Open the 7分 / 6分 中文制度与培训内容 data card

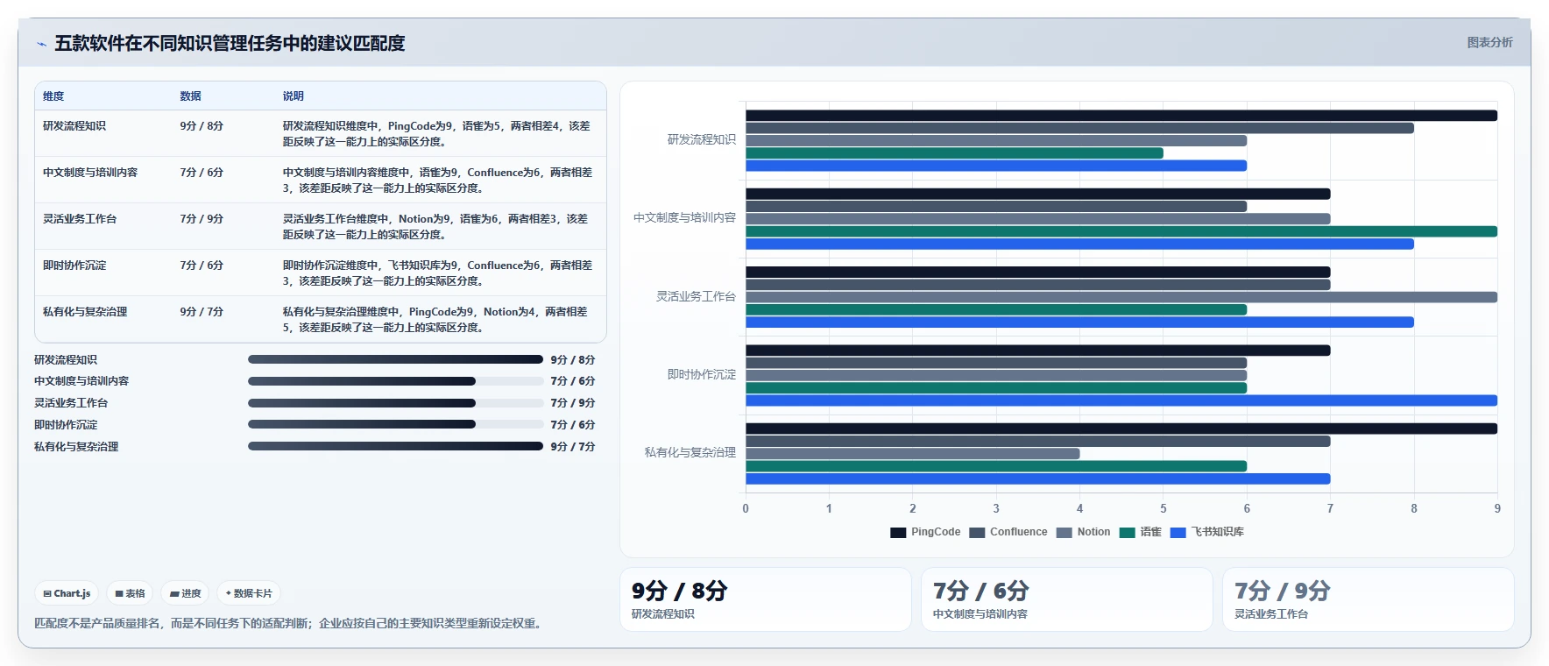1067,599
